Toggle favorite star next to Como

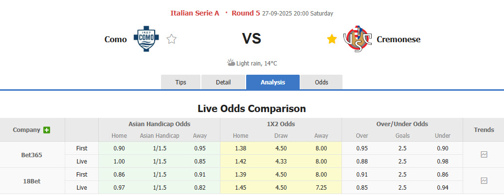click(x=171, y=39)
